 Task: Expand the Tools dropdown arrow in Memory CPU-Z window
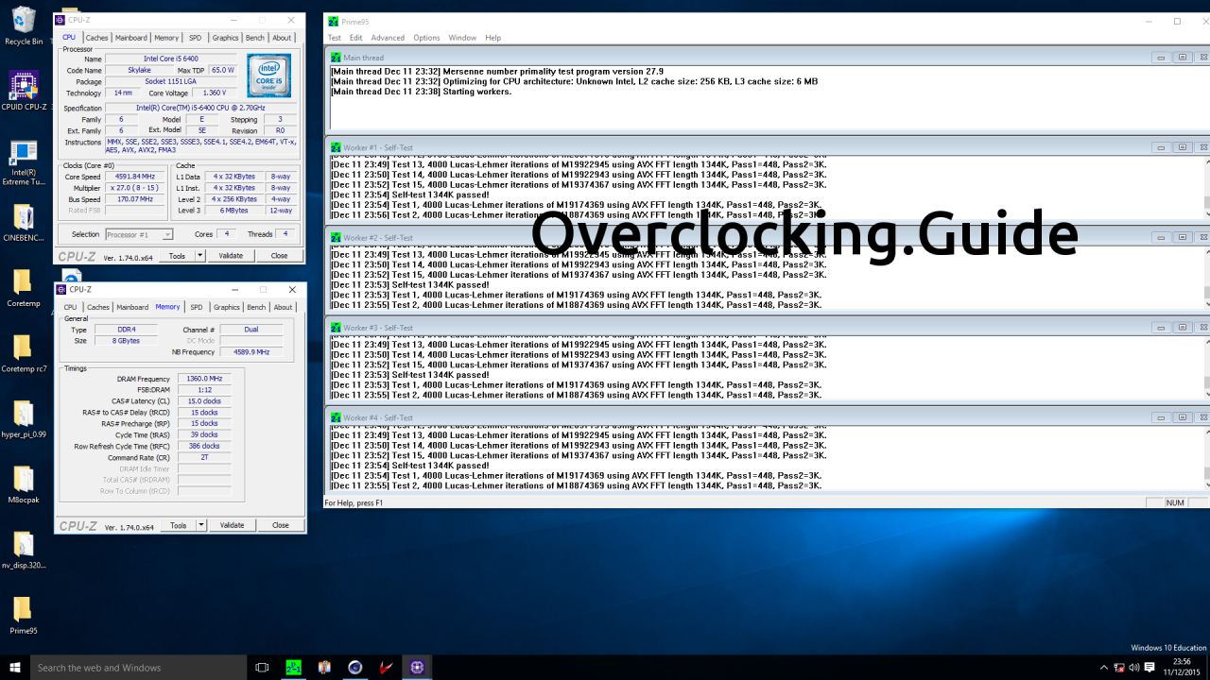click(x=200, y=525)
